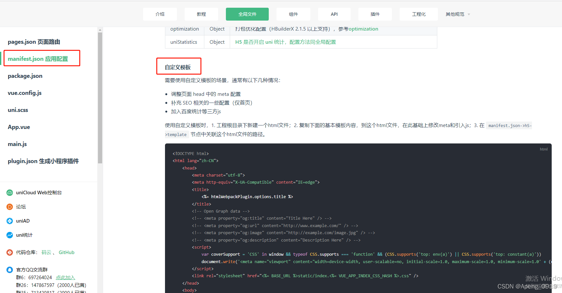562x293 pixels.
Task: Click the html language label on code block
Action: tap(544, 149)
